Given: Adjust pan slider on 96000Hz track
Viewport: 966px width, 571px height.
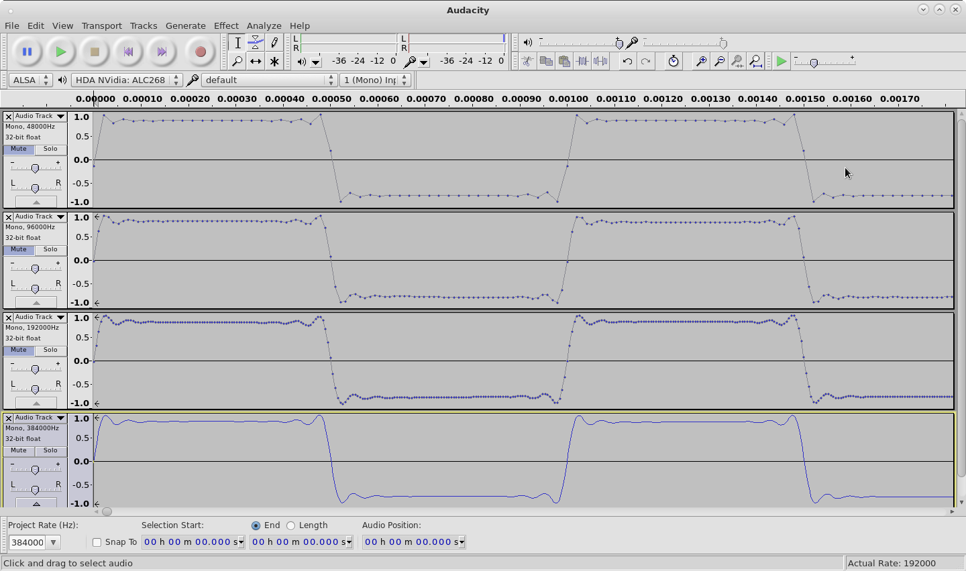Looking at the screenshot, I should pyautogui.click(x=35, y=289).
